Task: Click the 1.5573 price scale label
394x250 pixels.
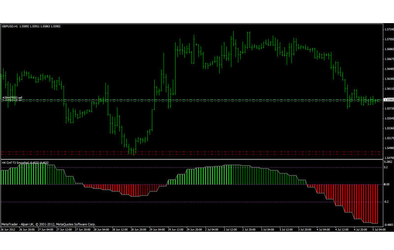Action: [x=389, y=109]
